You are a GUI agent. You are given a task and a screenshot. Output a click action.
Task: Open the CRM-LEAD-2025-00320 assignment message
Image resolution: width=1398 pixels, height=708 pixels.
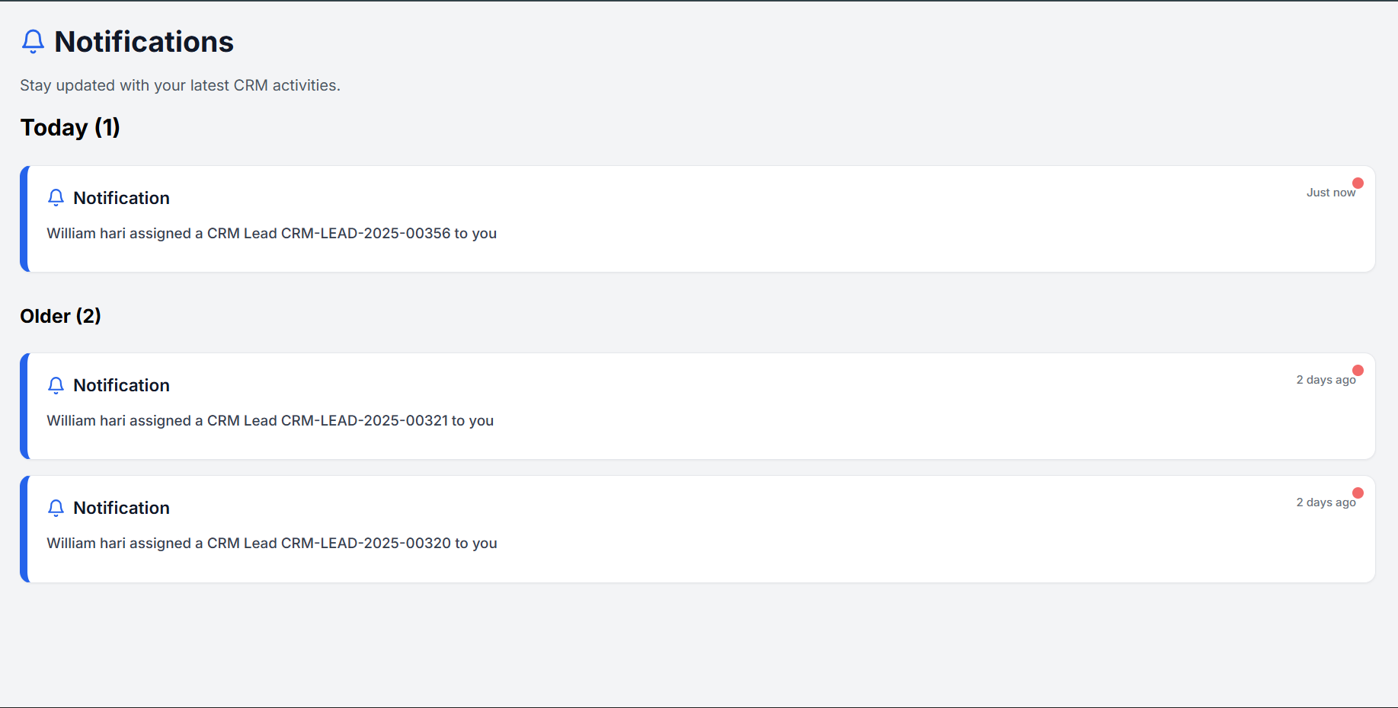pos(271,544)
